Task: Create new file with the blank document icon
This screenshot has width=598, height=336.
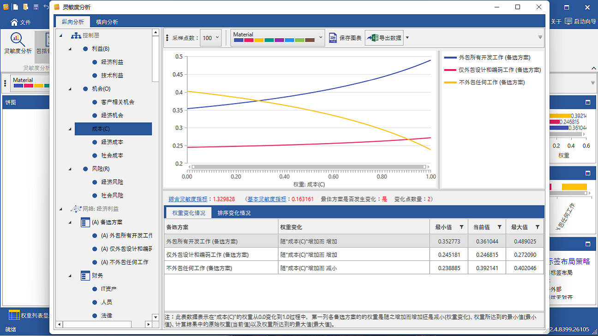Action: (x=15, y=7)
